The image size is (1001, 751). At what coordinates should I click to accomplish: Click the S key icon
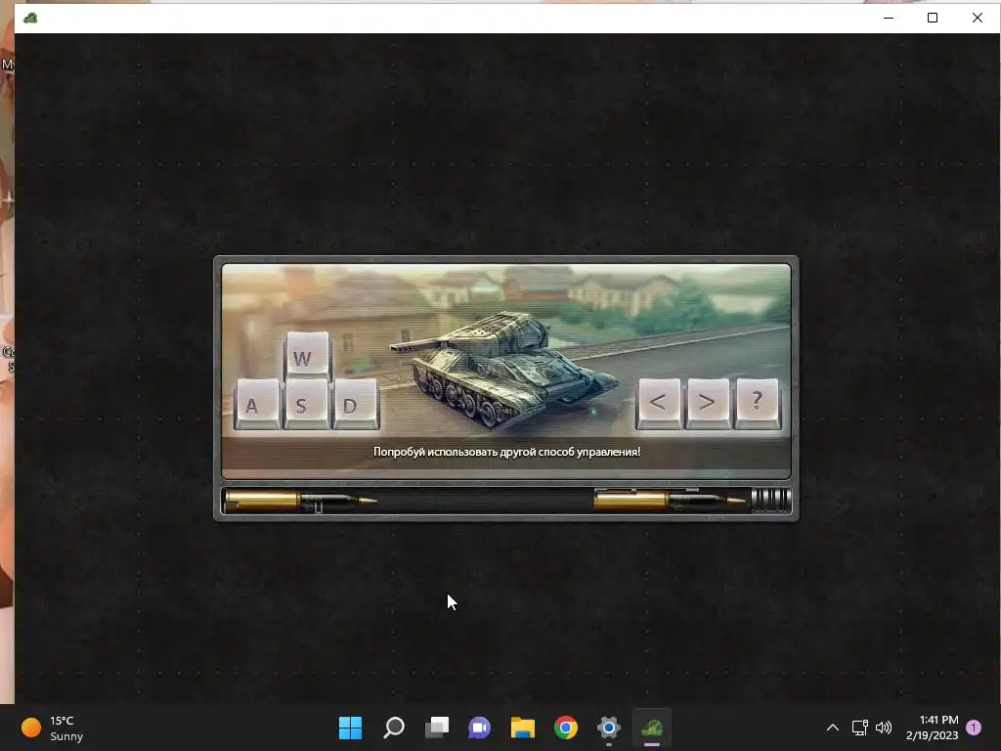pyautogui.click(x=307, y=404)
